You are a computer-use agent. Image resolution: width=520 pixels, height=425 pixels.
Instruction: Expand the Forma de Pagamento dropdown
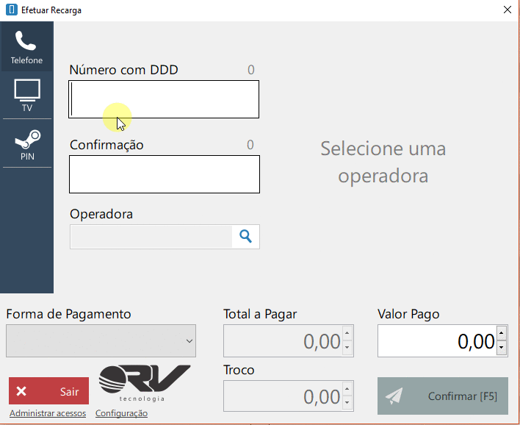tap(101, 340)
